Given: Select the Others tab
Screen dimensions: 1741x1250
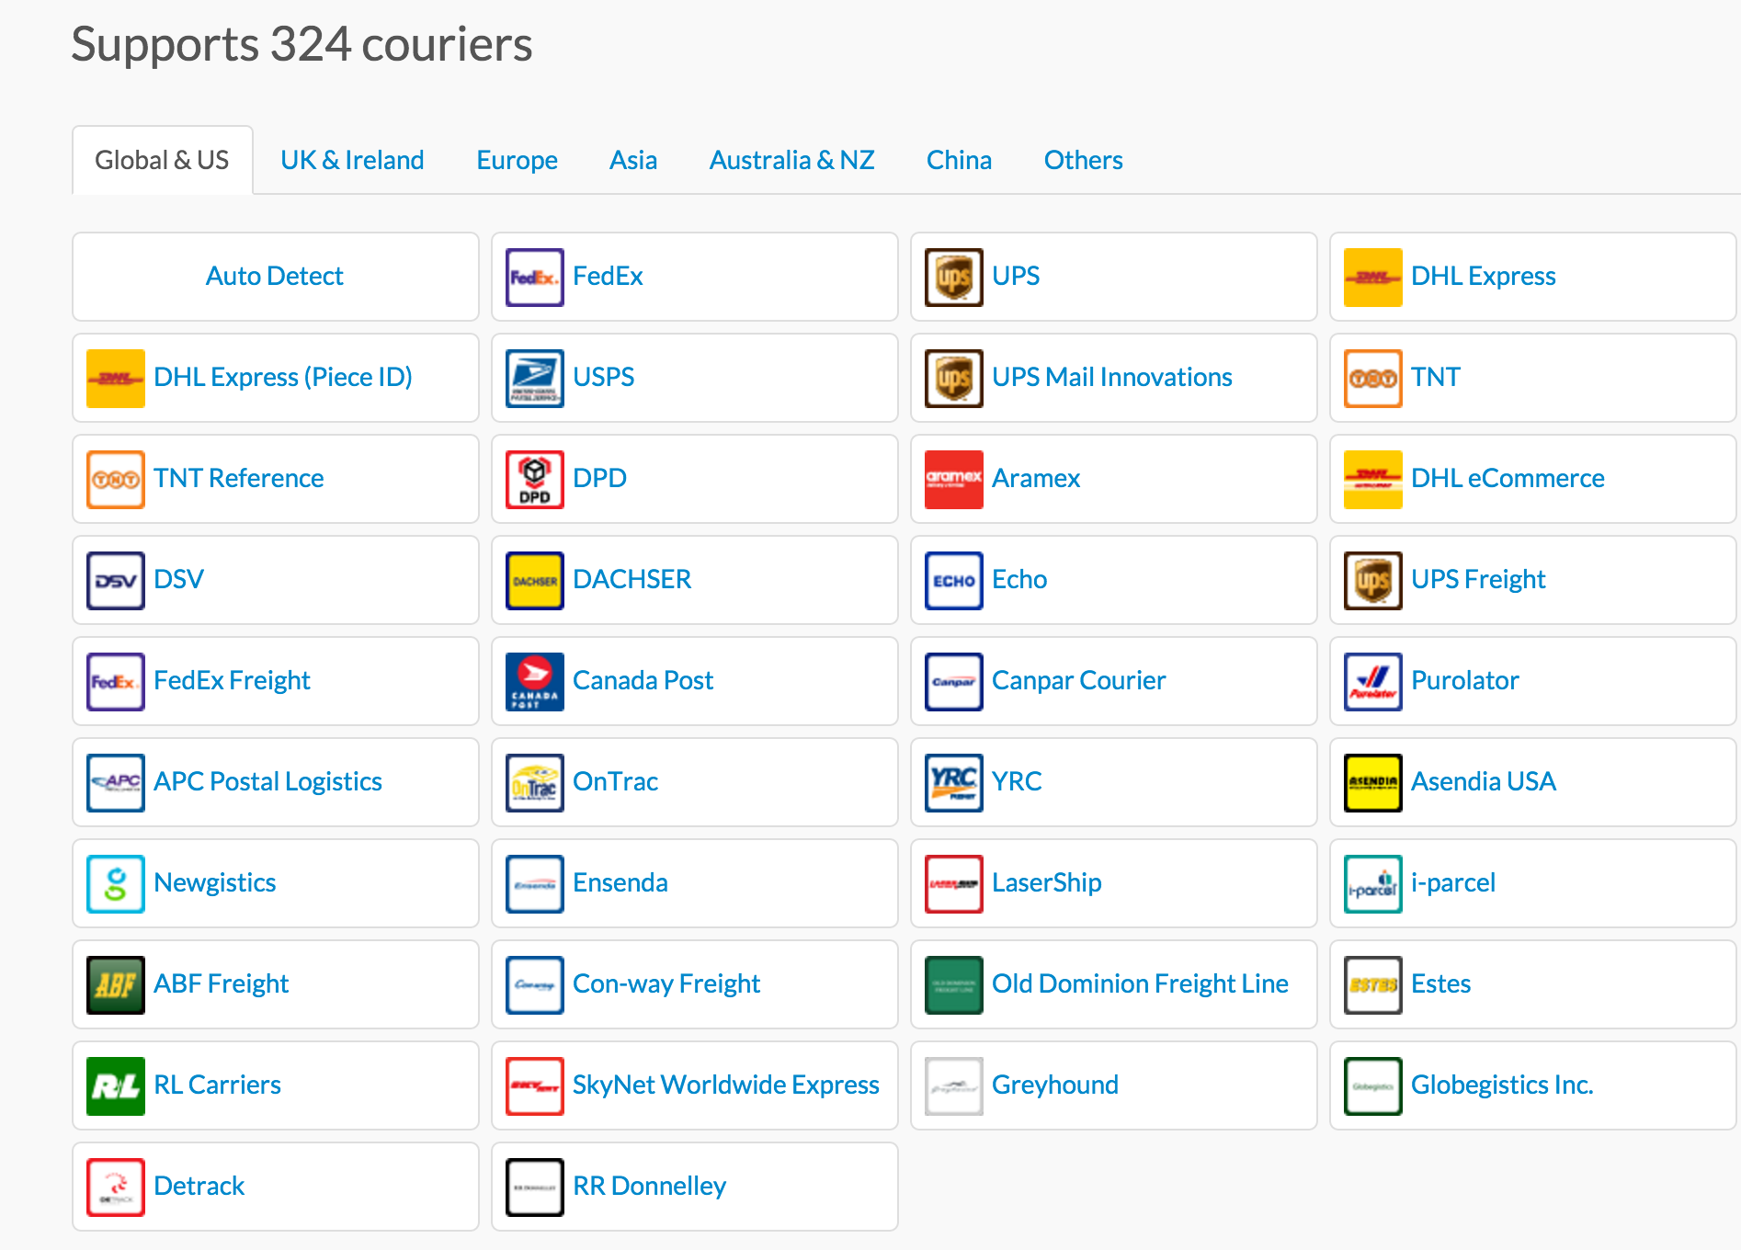Looking at the screenshot, I should tap(1083, 160).
